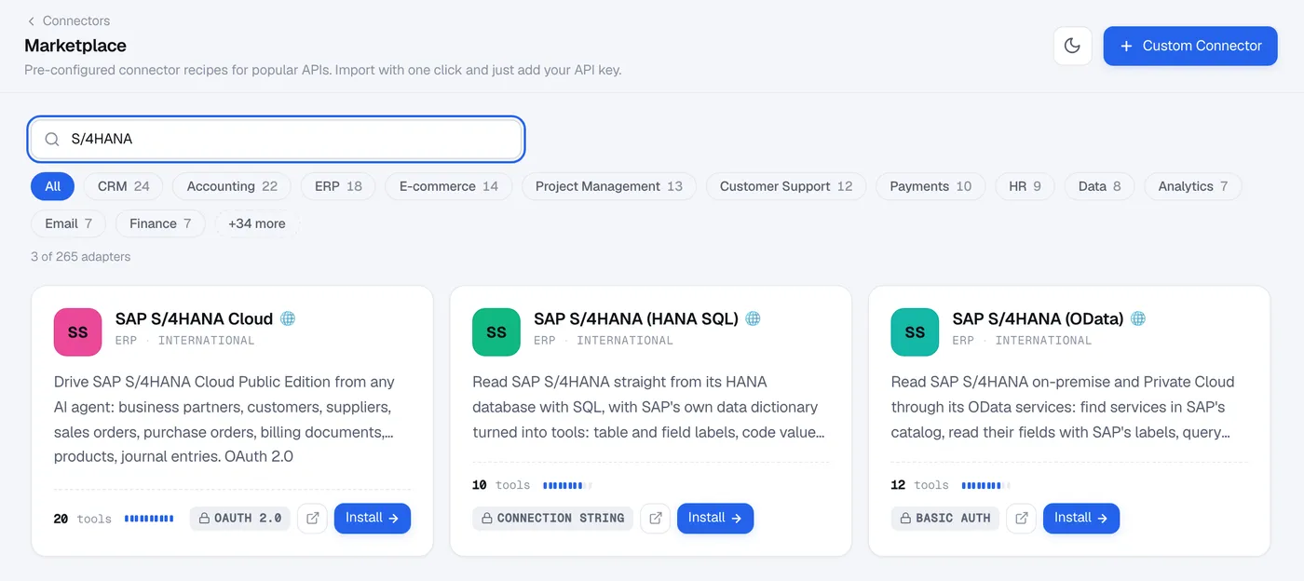Click the magnifier icon in search box
The width and height of the screenshot is (1304, 581).
coord(52,140)
